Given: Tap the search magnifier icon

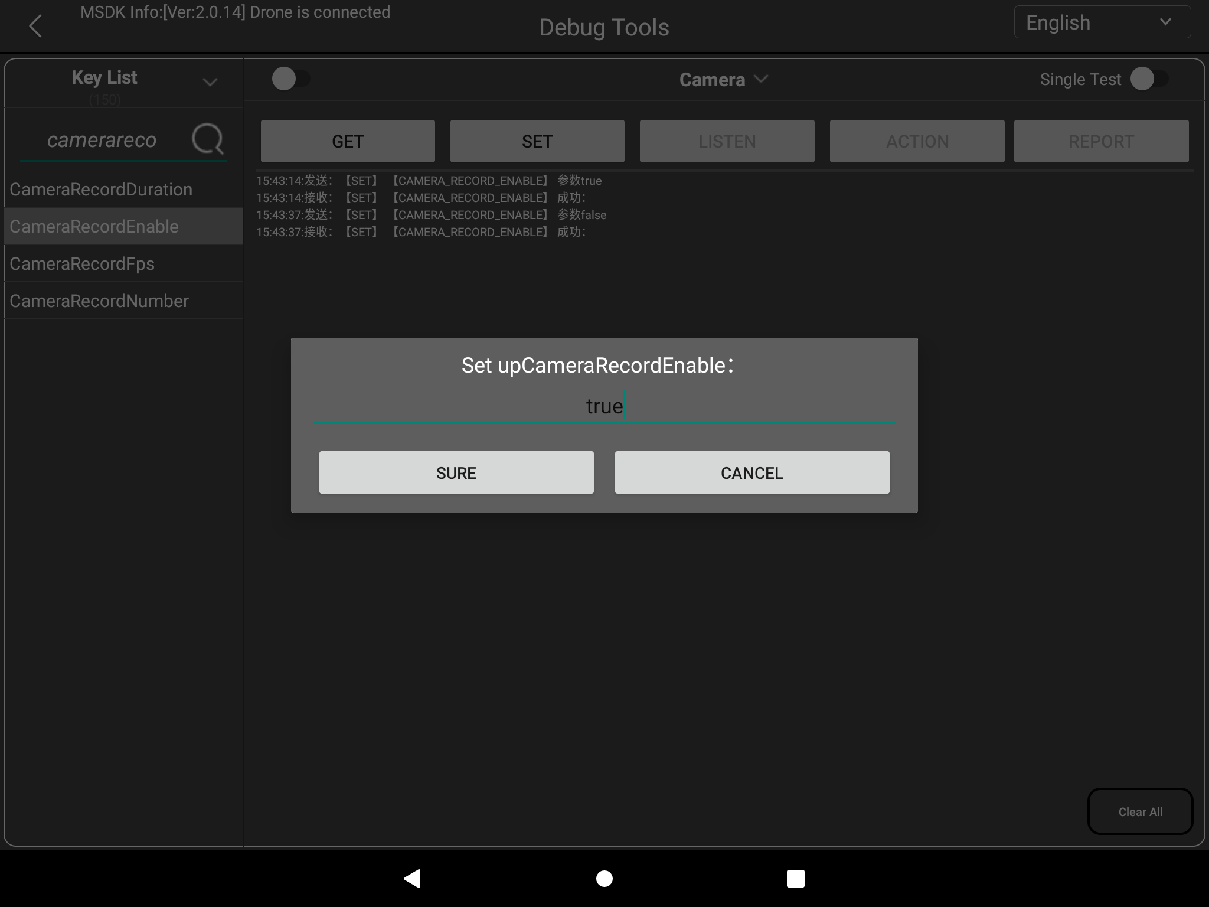Looking at the screenshot, I should [208, 139].
